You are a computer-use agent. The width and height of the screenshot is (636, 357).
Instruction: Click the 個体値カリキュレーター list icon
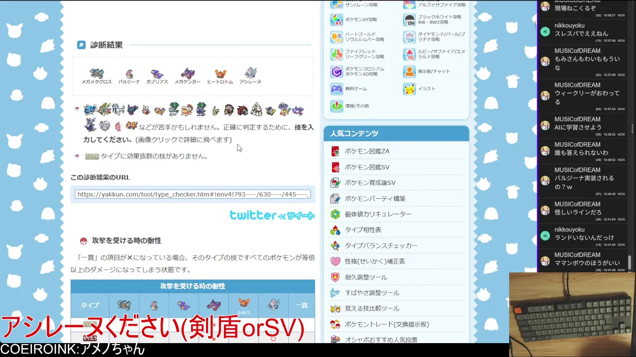click(335, 214)
